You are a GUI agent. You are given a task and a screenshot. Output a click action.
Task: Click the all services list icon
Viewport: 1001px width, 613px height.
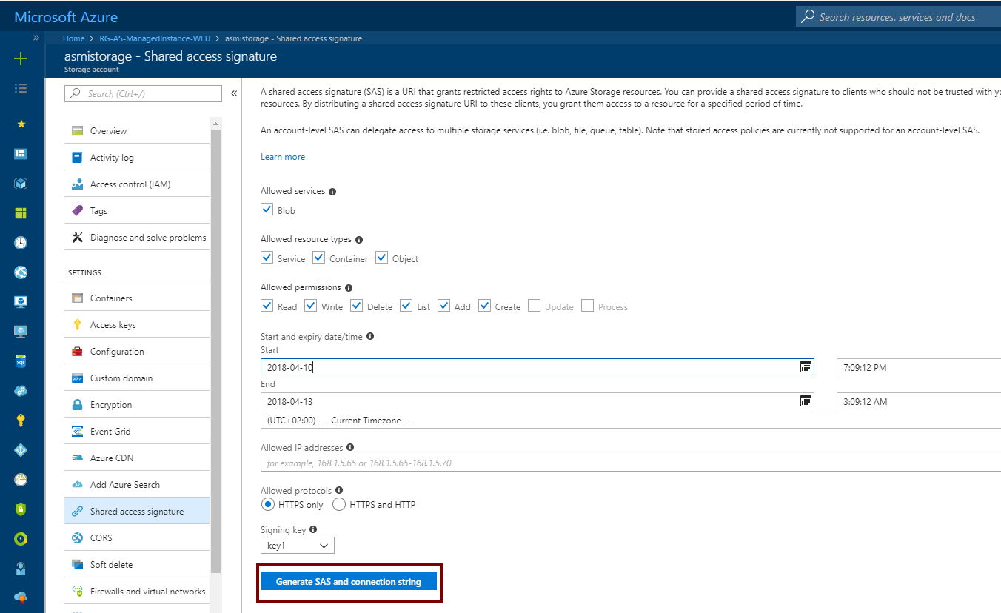tap(21, 88)
